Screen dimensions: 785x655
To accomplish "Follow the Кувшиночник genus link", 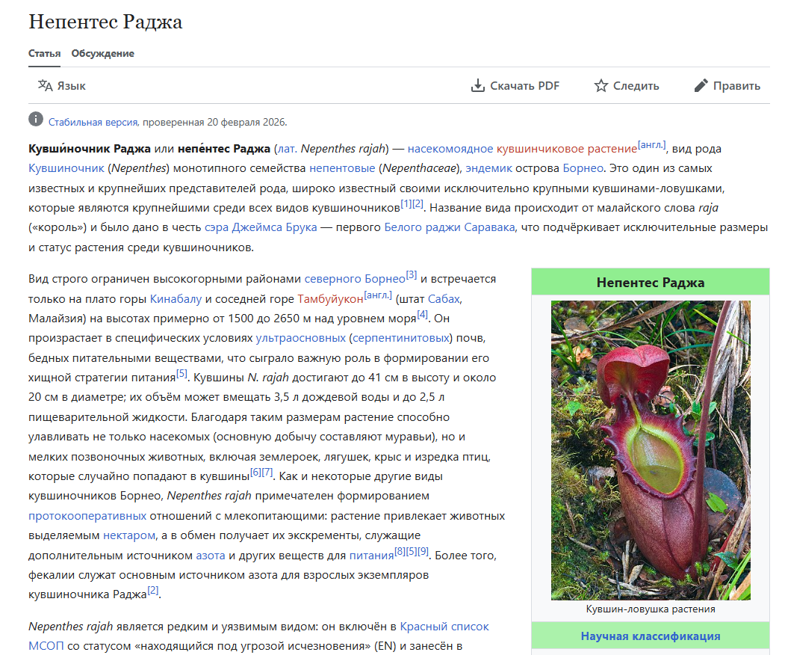I will tap(66, 168).
